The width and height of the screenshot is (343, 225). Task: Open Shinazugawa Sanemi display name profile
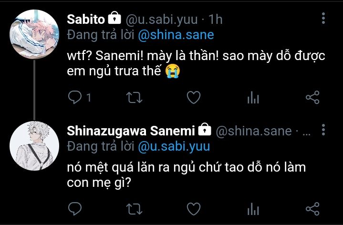[131, 130]
